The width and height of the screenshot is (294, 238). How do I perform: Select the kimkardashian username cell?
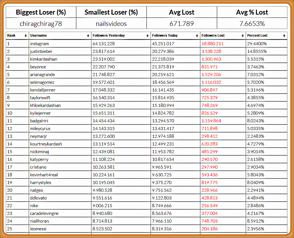point(43,59)
